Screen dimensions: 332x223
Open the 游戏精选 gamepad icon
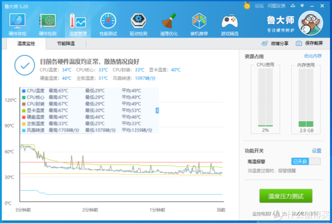(229, 21)
